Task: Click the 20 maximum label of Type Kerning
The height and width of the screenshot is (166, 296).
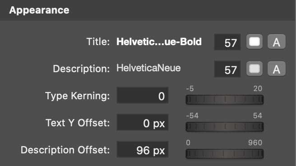Action: (x=258, y=88)
